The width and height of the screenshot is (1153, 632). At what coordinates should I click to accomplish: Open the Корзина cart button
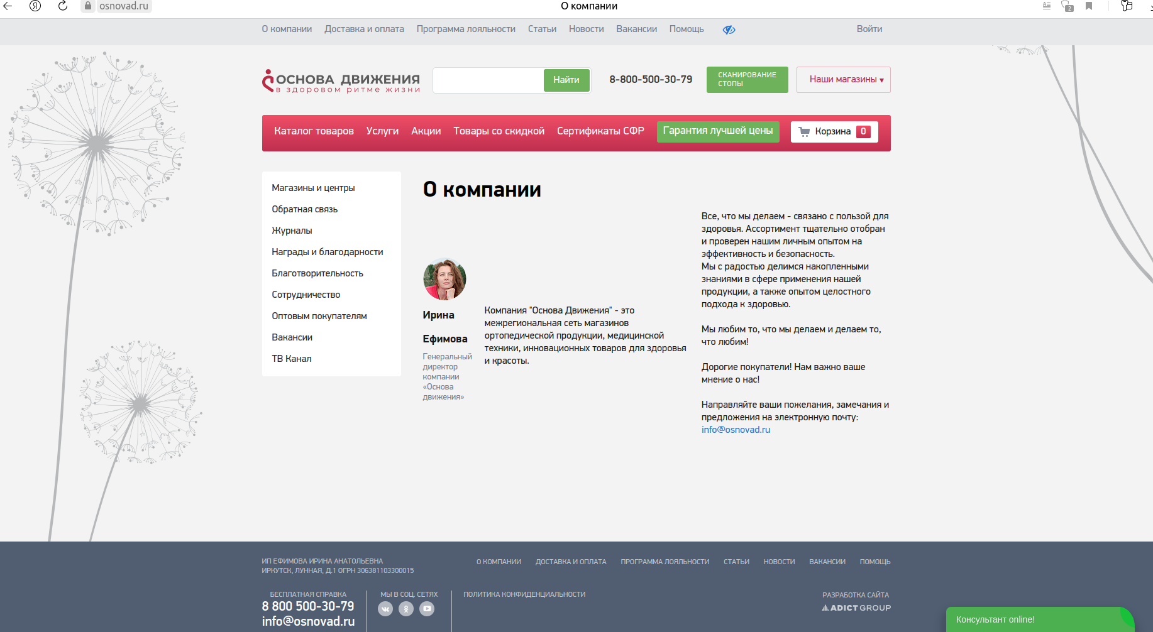pyautogui.click(x=834, y=132)
